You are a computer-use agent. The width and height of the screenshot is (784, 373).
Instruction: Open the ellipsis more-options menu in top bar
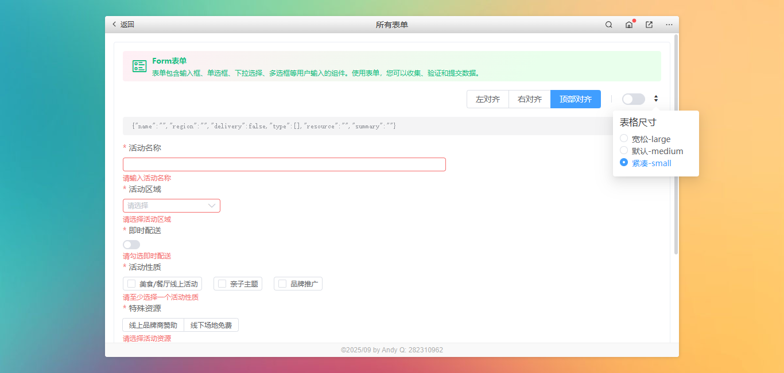pyautogui.click(x=669, y=25)
